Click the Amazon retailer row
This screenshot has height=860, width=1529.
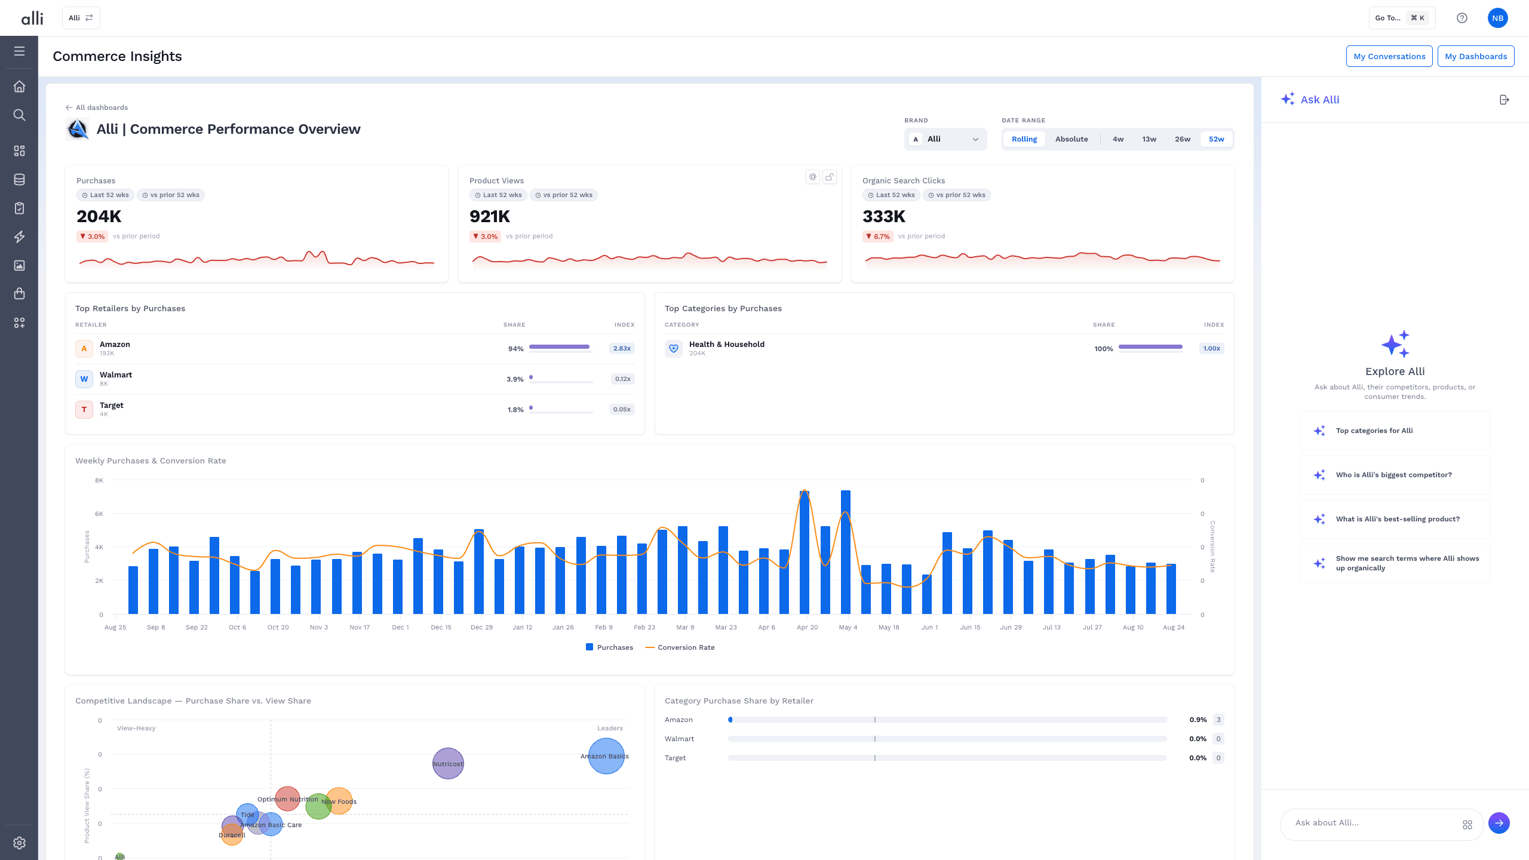coord(355,349)
